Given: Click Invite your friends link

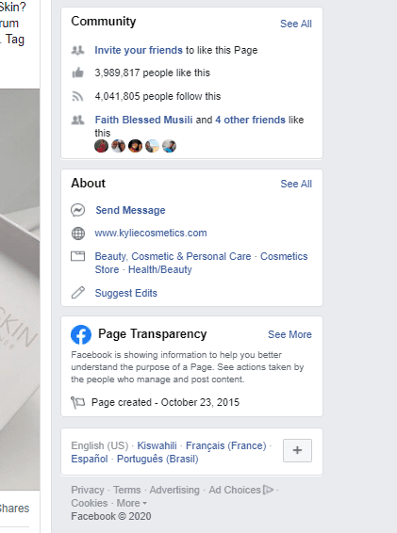Looking at the screenshot, I should 139,50.
